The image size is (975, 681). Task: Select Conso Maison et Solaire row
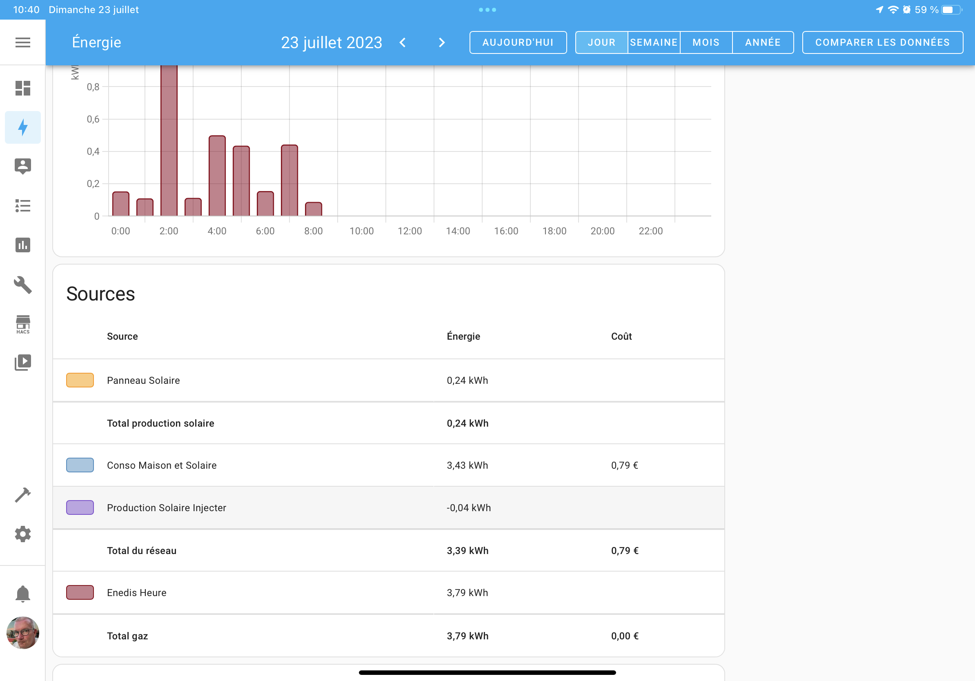point(388,465)
